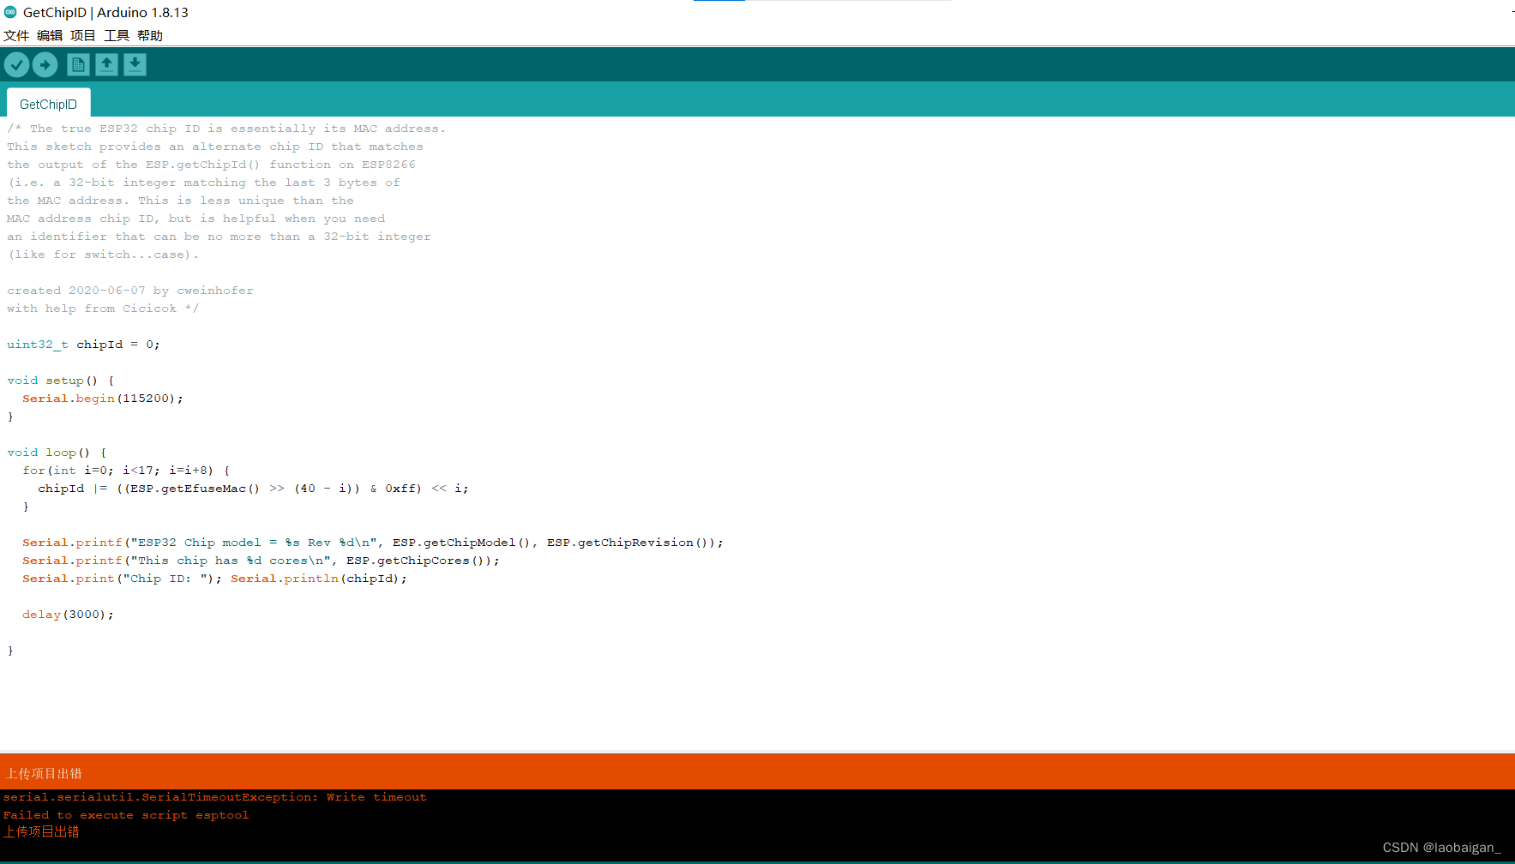Place cursor on the Serial.begin(115200) line
Image resolution: width=1515 pixels, height=864 pixels.
pos(101,398)
